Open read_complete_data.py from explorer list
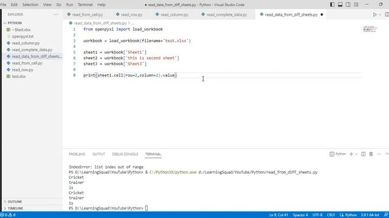 [32, 50]
